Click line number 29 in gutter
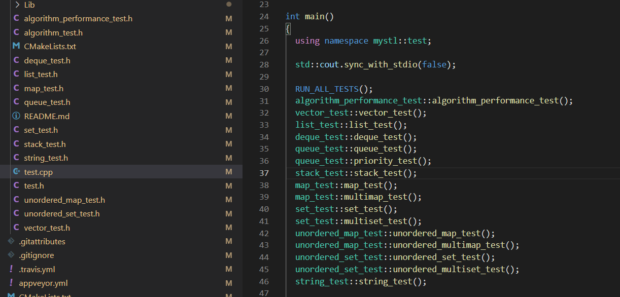This screenshot has width=620, height=297. coord(264,77)
